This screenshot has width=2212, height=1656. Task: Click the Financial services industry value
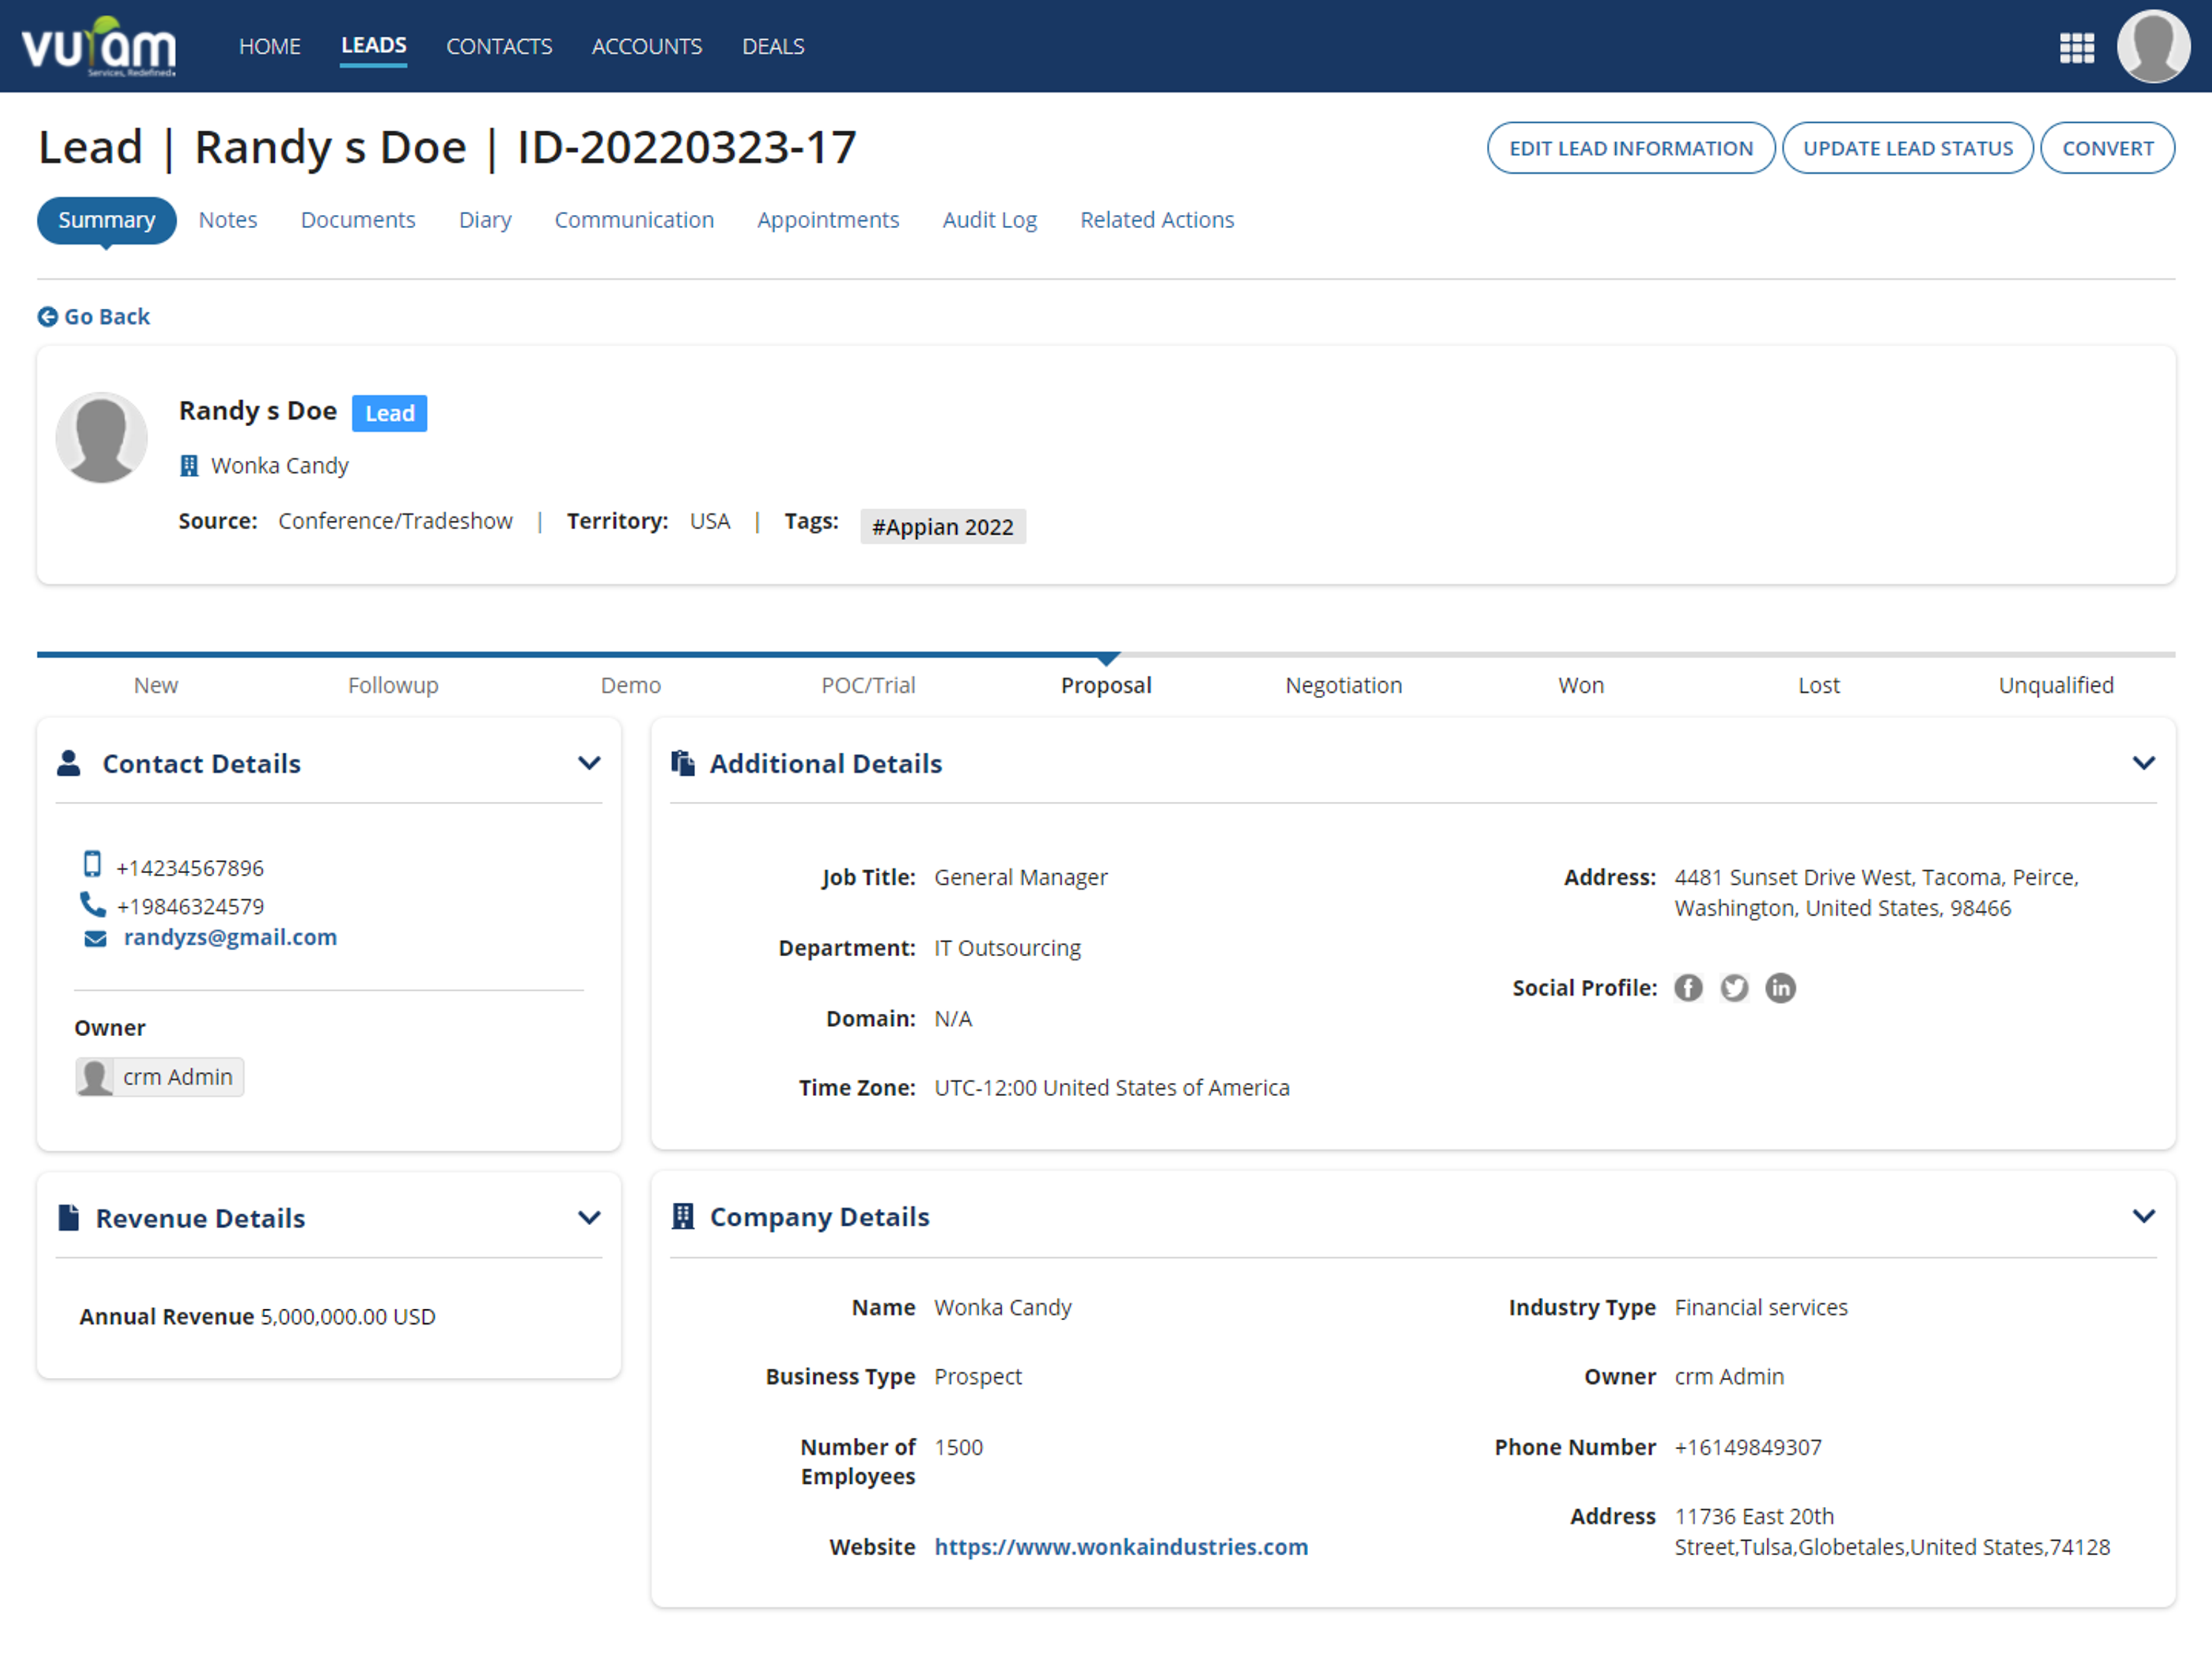(1761, 1307)
